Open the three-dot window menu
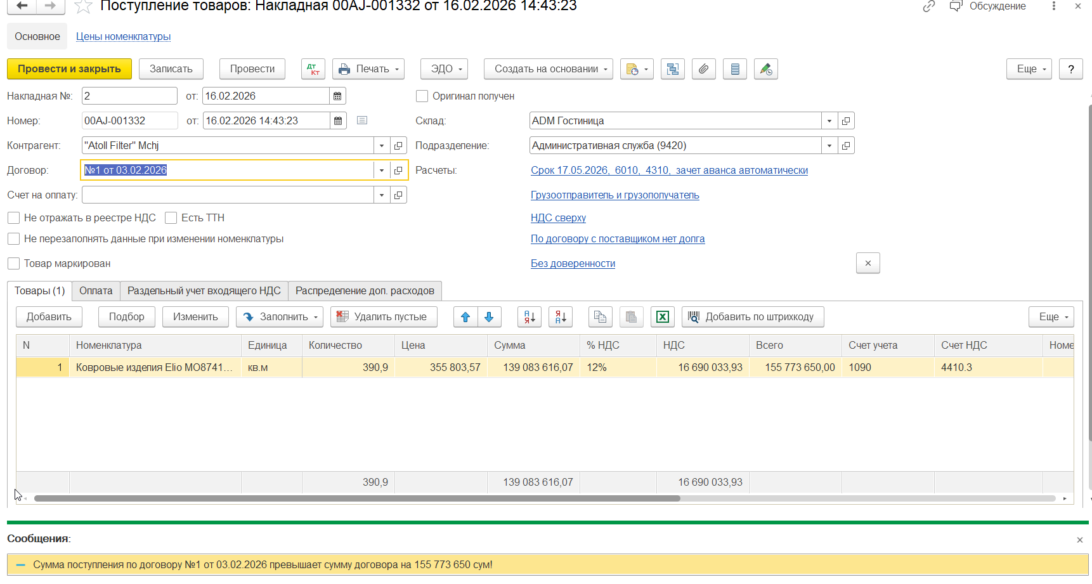 point(1054,6)
